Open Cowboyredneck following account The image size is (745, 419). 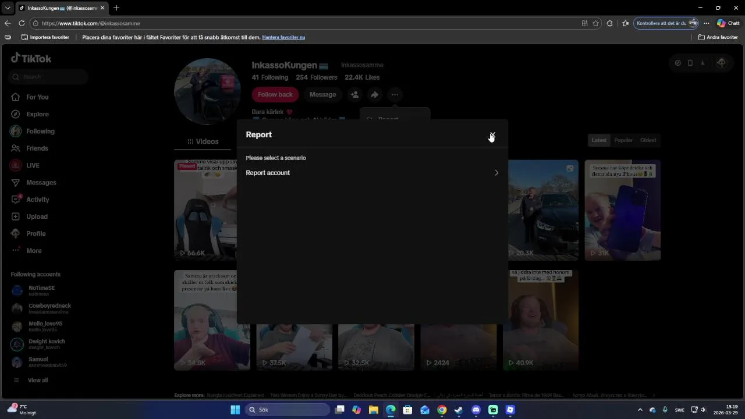click(41, 308)
